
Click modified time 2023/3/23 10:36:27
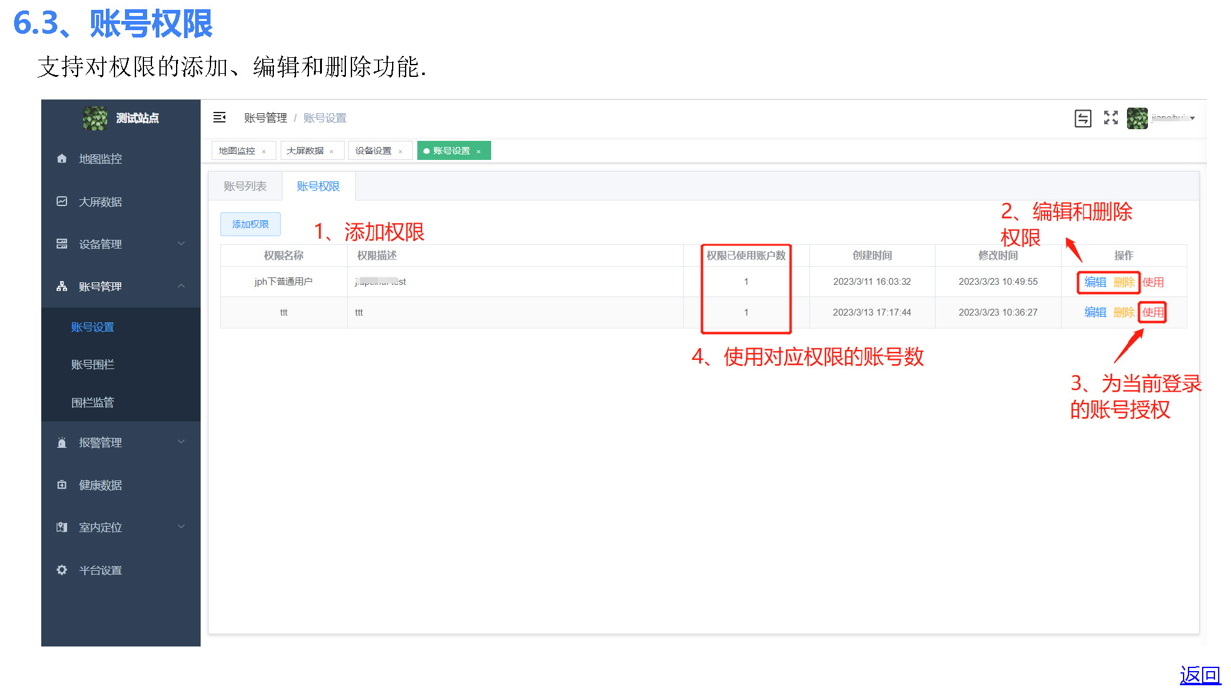pos(998,312)
